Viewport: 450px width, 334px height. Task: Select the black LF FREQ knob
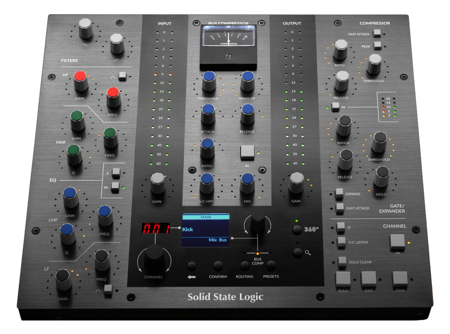(102, 260)
